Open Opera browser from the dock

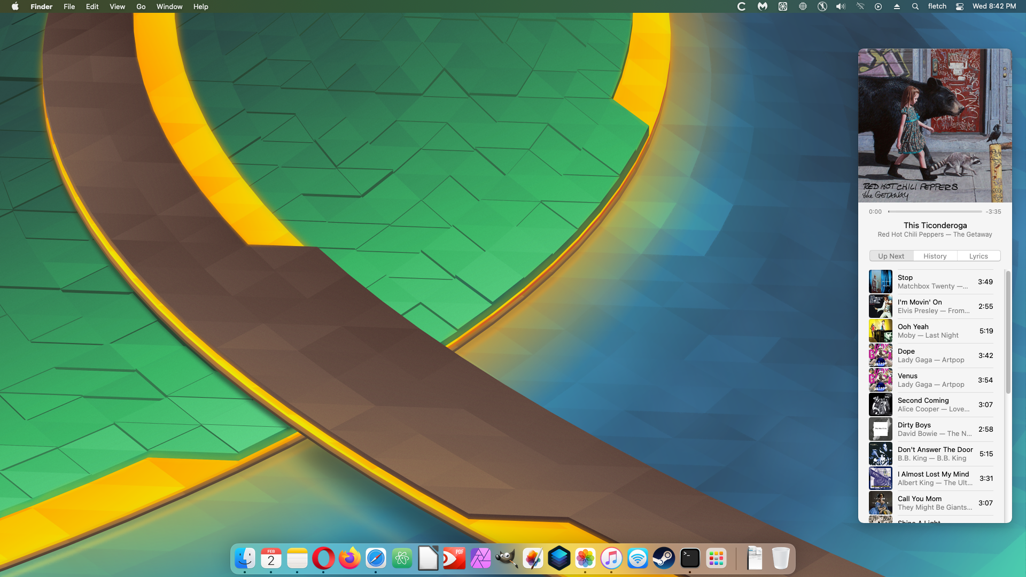click(x=323, y=559)
